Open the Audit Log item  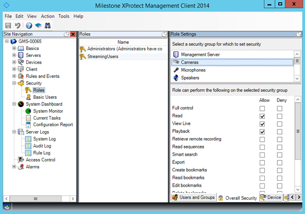coord(42,146)
